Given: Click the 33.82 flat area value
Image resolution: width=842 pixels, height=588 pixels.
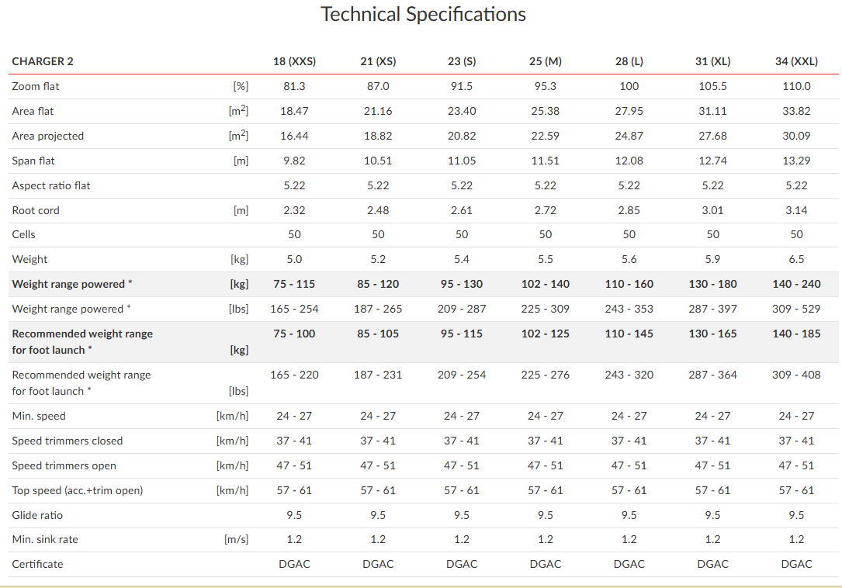Looking at the screenshot, I should (x=796, y=111).
